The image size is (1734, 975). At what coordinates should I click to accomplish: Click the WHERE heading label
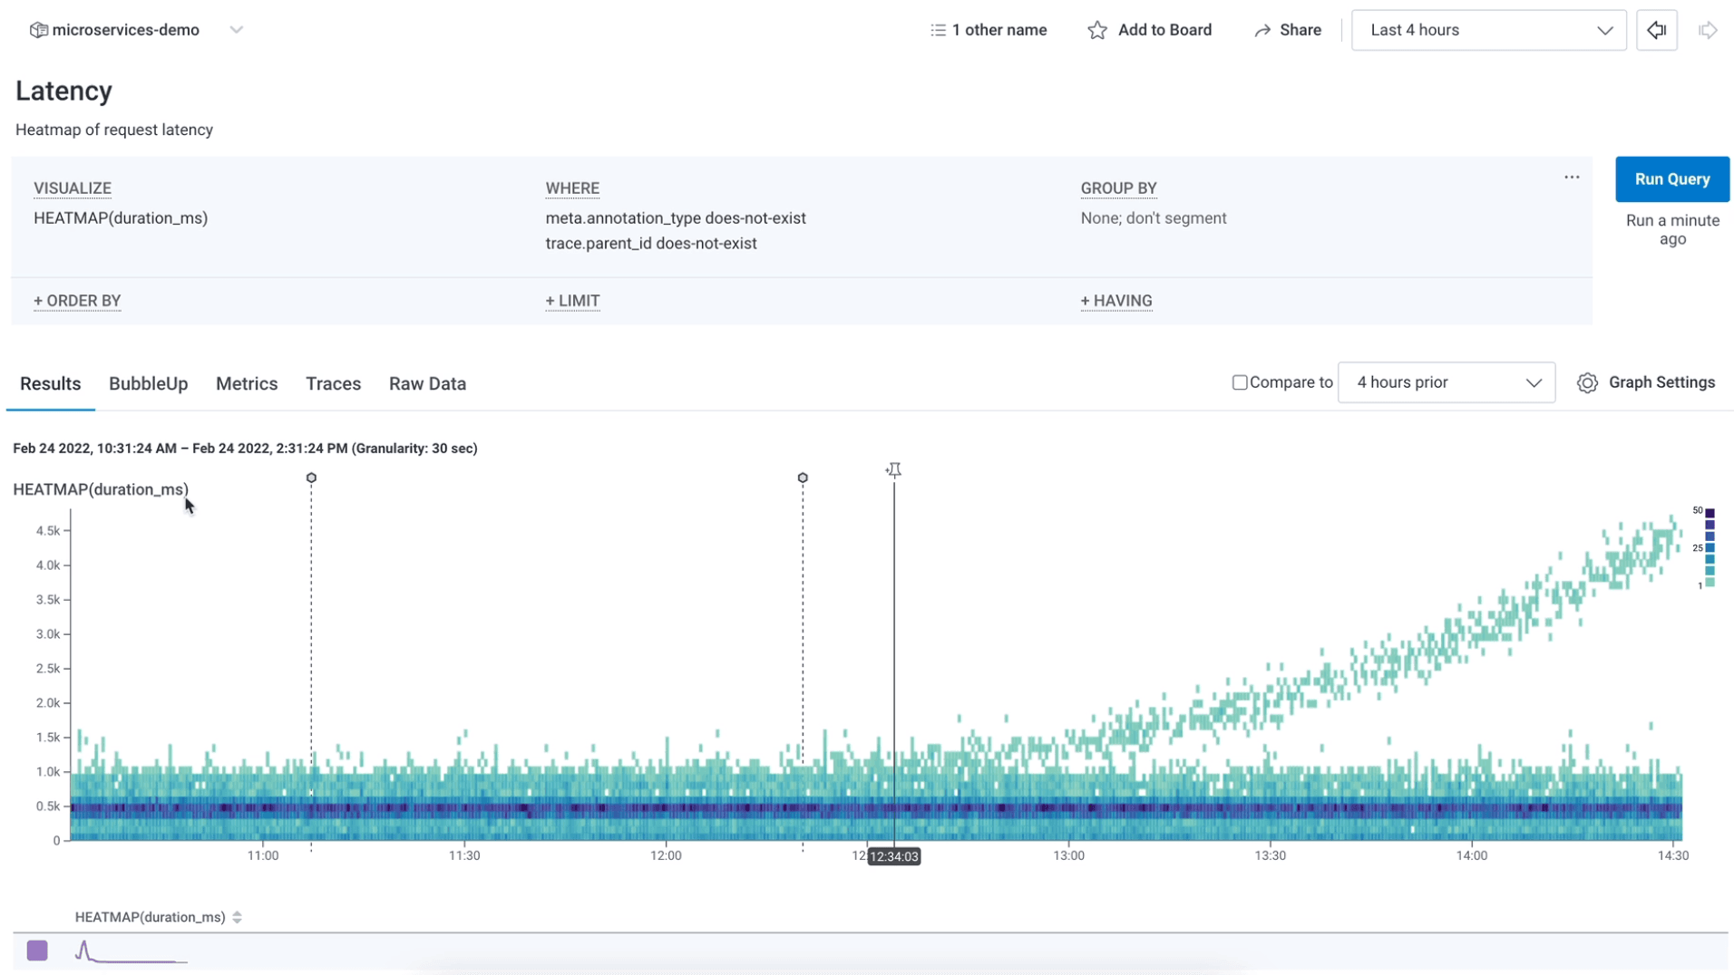[572, 188]
